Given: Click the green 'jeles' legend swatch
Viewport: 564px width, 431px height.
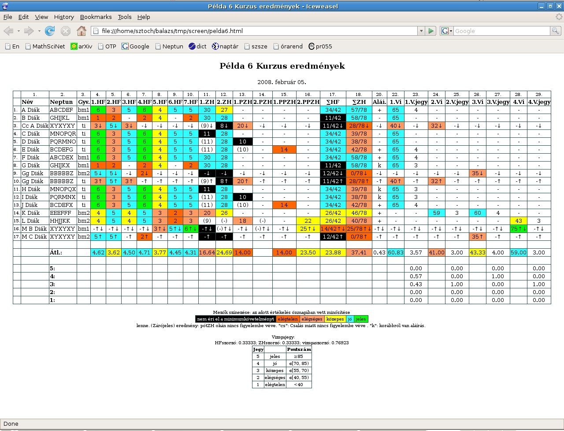Looking at the screenshot, I should [361, 319].
